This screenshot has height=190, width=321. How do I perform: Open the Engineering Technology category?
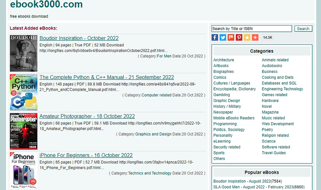click(282, 89)
